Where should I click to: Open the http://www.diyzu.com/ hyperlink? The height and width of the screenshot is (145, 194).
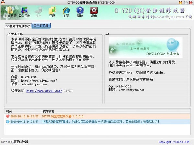(44, 91)
